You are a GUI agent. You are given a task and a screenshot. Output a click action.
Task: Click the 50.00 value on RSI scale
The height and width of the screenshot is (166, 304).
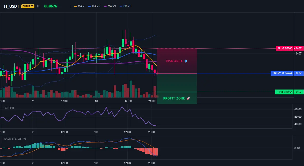[298, 117]
